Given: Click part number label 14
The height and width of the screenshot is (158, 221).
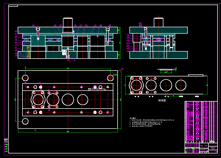Looking at the screenshot, I should click(x=55, y=25).
